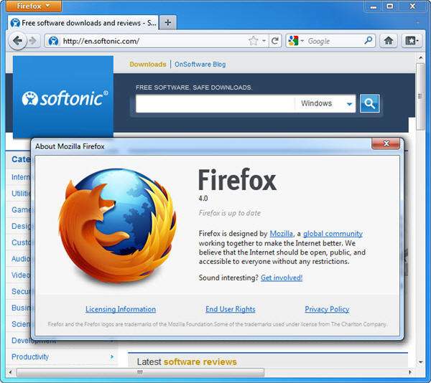Open the new tab plus button
This screenshot has width=431, height=383.
pos(168,22)
